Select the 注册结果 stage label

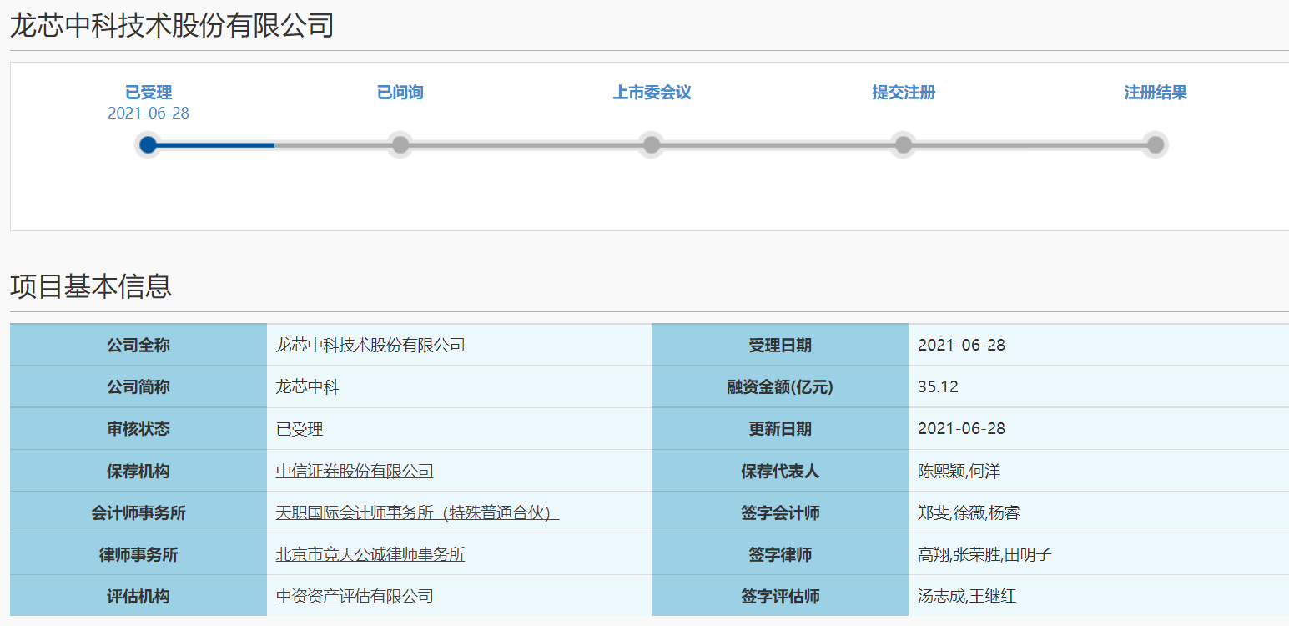(1156, 93)
